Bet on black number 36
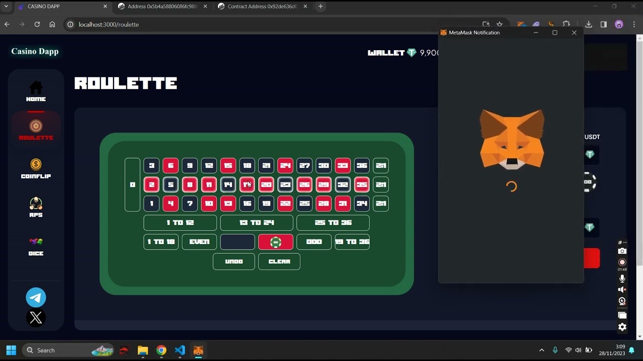Screen dimensions: 643x361 tap(362, 165)
